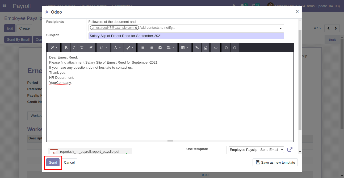Open the magic wand style menu
Image resolution: width=344 pixels, height=178 pixels.
(54, 48)
